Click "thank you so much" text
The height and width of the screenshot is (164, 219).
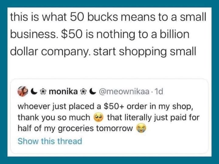click(x=54, y=117)
